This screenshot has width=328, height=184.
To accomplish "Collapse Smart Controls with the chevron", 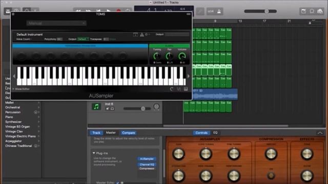I will click(320, 133).
